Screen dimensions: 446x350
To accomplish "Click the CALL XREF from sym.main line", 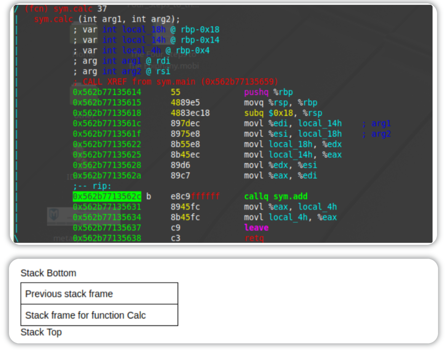I will coord(176,82).
